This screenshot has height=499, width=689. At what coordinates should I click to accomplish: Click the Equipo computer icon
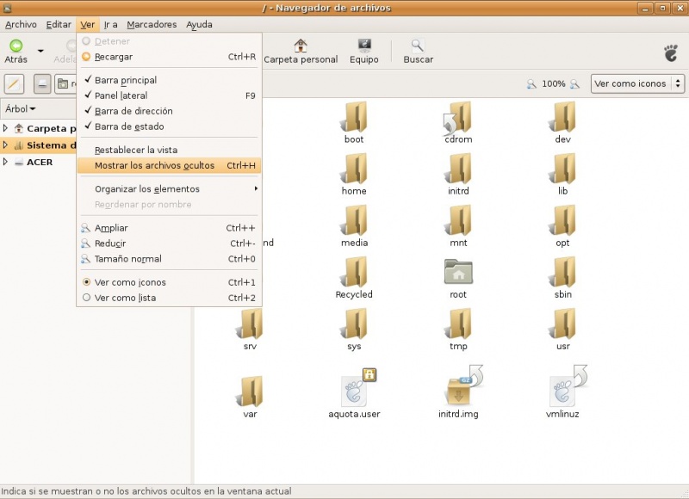coord(363,46)
